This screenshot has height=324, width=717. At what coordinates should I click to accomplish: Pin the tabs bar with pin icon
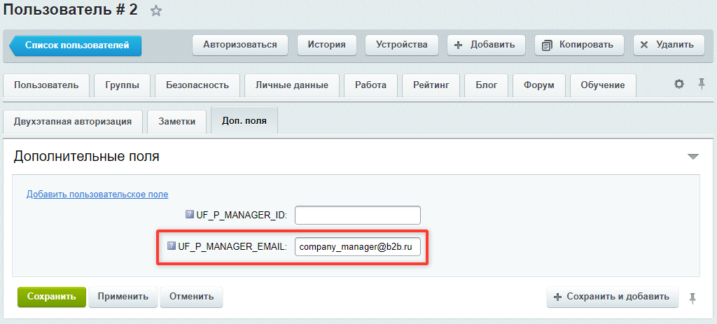[x=702, y=84]
